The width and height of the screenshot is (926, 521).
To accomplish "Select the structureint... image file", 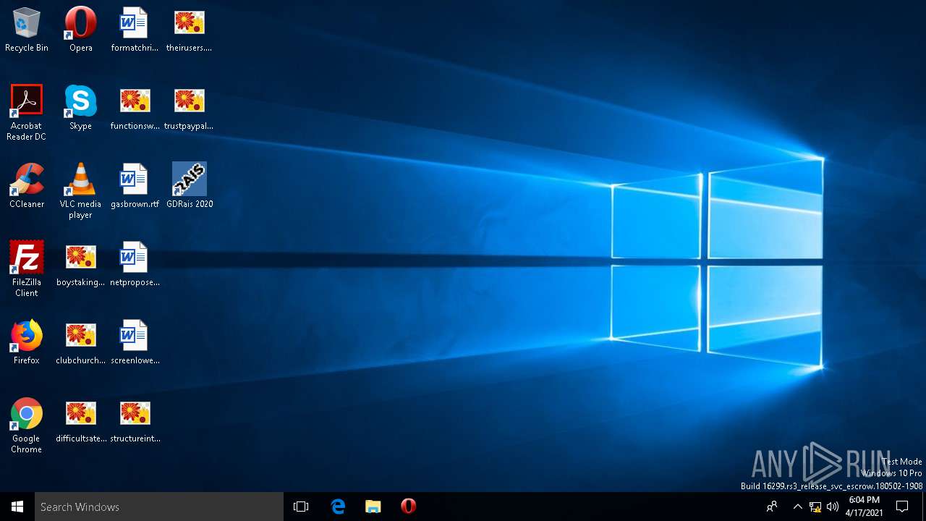I will [135, 421].
